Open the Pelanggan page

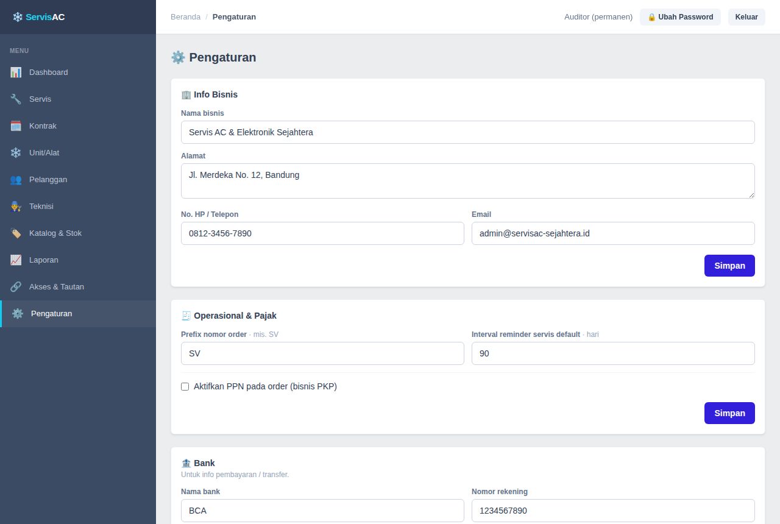tap(78, 180)
